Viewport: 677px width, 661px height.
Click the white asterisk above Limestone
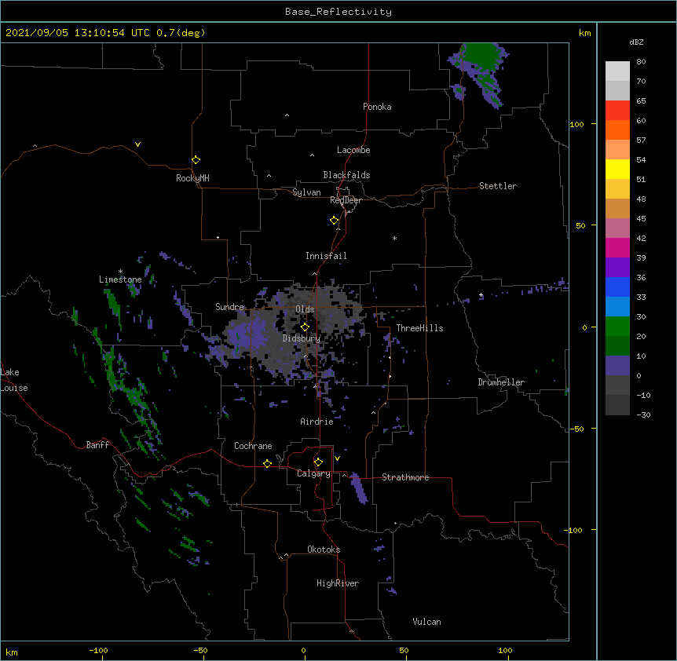[120, 272]
